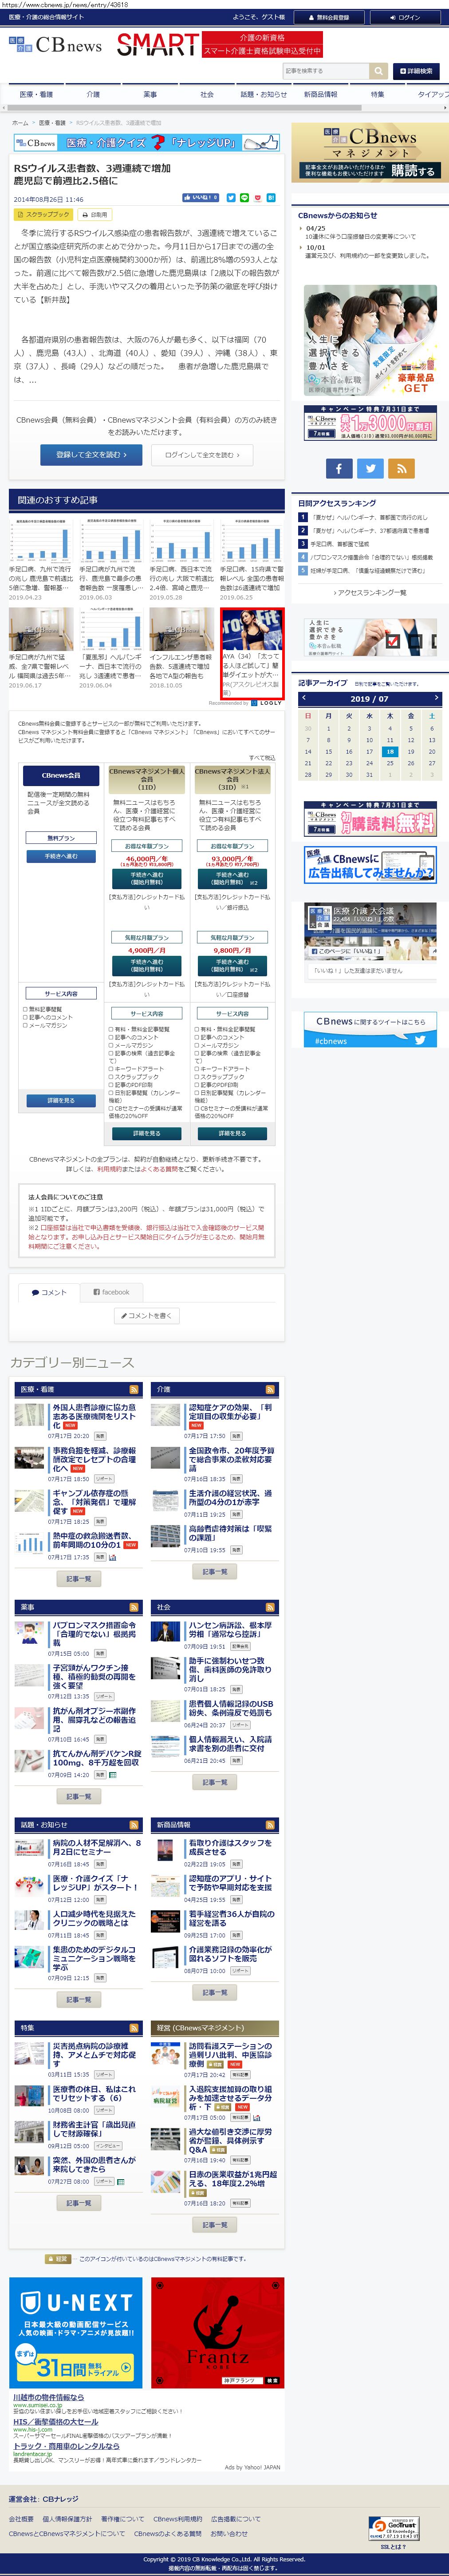Viewport: 449px width, 2576px height.
Task: Open the 医療・看護 navigation menu item
Action: click(x=36, y=94)
